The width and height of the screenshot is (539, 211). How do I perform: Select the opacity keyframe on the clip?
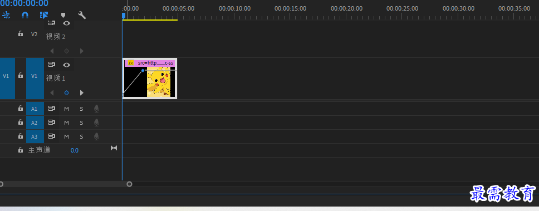click(x=143, y=71)
